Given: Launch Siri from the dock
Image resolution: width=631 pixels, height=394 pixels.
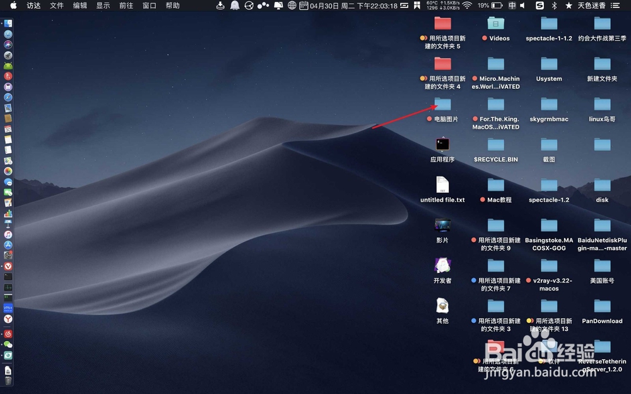Looking at the screenshot, I should click(x=8, y=45).
